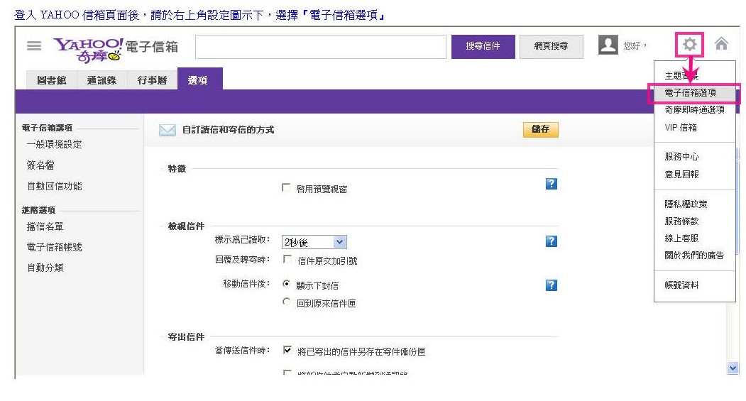746x401 pixels.
Task: Select 帳號資料 menu entry
Action: coord(682,285)
